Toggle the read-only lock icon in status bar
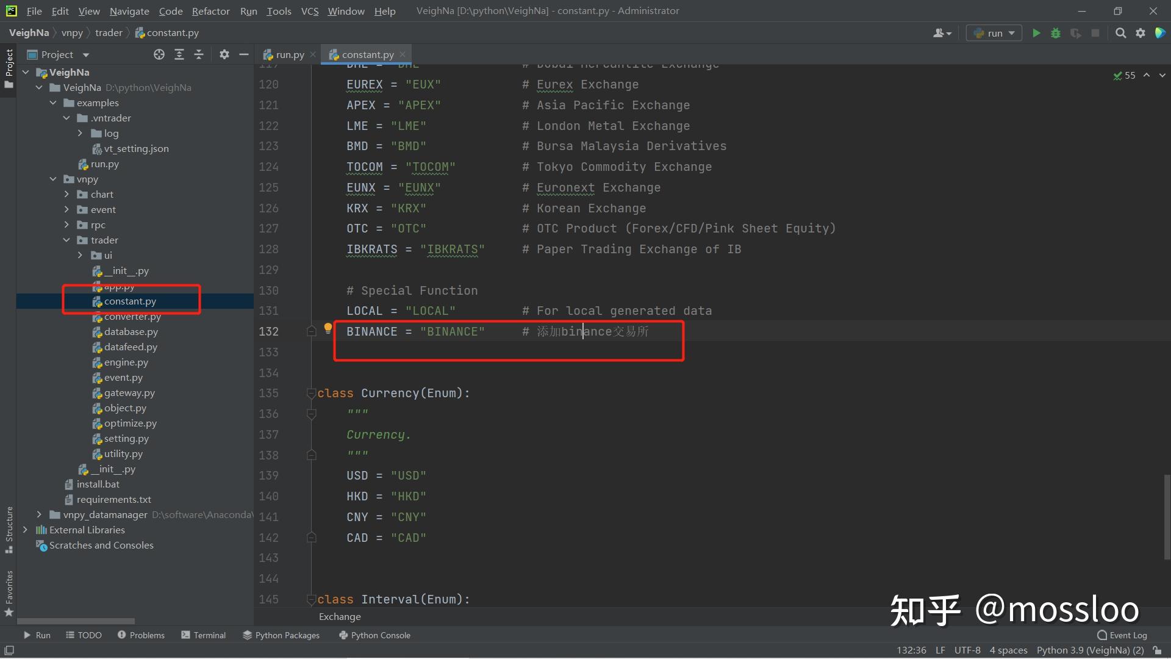Image resolution: width=1171 pixels, height=659 pixels. pos(1157,650)
